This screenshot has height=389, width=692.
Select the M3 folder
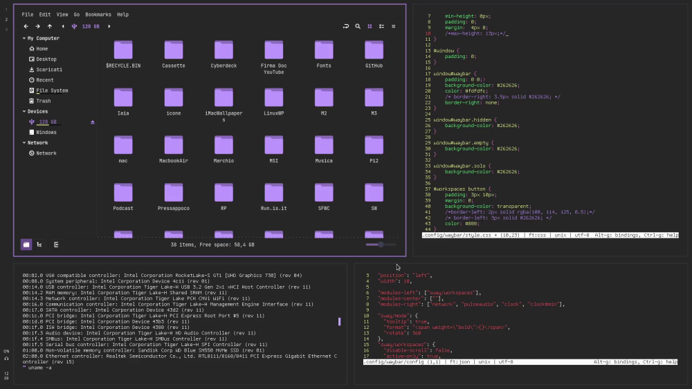pos(374,102)
